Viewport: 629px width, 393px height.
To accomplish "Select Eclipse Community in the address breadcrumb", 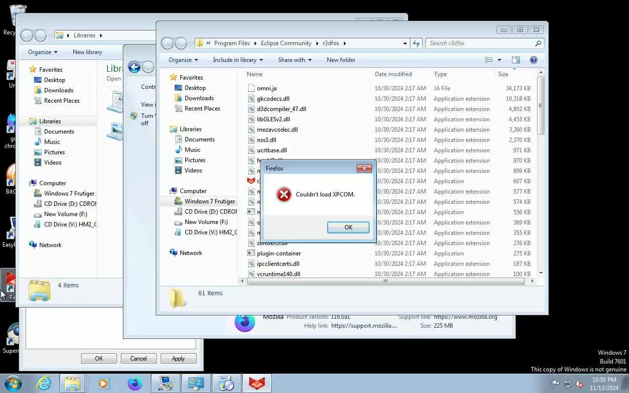I will pos(286,43).
